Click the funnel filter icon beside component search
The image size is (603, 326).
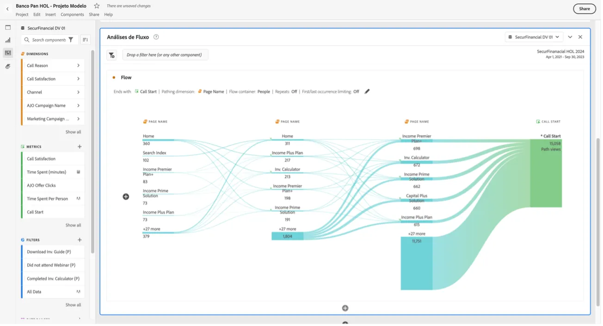(71, 40)
